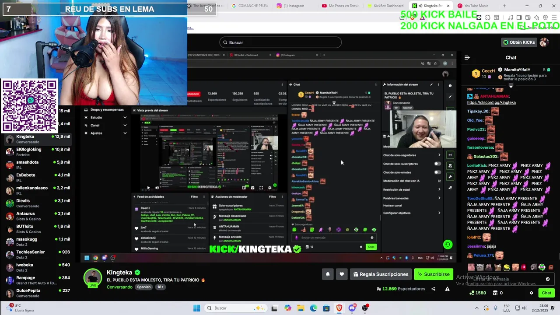The image size is (560, 315).
Task: Open Rampage channel from sidebar
Action: [x=37, y=280]
